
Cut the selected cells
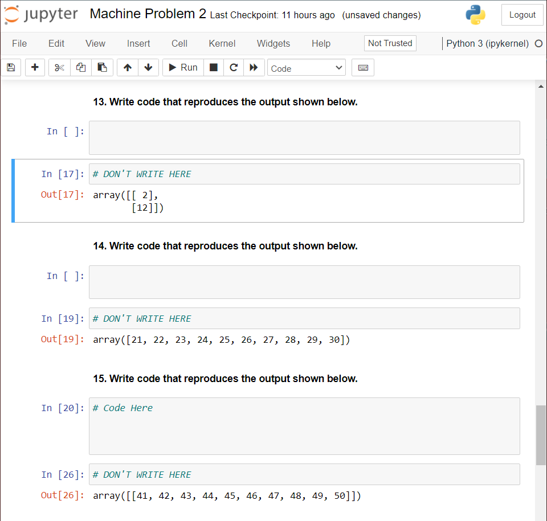(x=59, y=67)
